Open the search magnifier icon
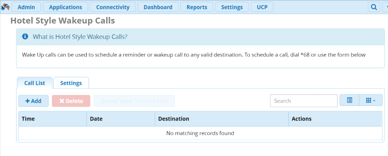The image size is (388, 156). click(x=374, y=7)
